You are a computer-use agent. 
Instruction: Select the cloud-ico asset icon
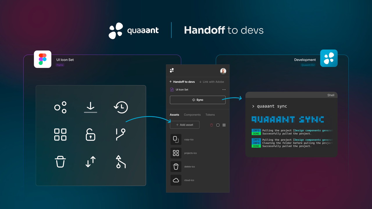point(176,180)
